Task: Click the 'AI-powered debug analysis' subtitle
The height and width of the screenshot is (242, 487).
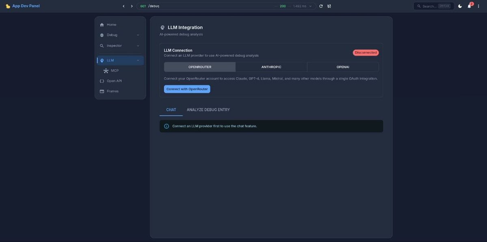Action: tap(181, 34)
